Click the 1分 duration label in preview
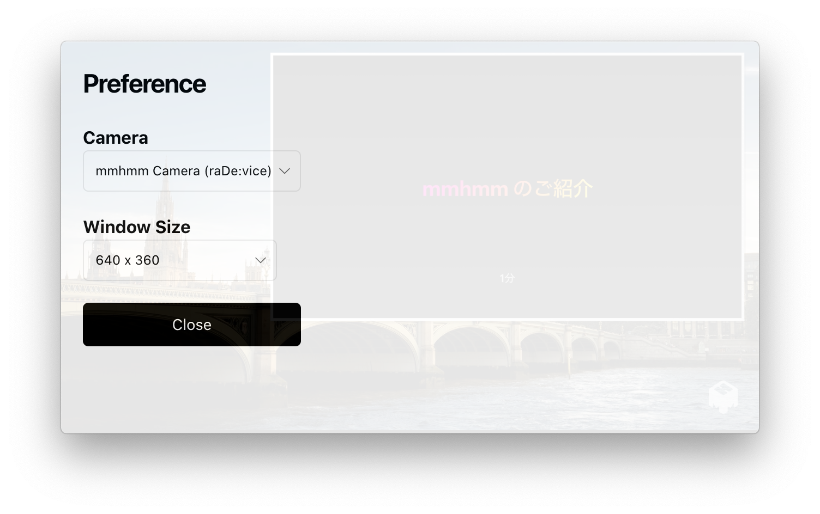This screenshot has height=514, width=820. (507, 278)
